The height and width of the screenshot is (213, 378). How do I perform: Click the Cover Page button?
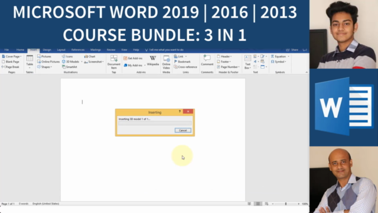(12, 56)
